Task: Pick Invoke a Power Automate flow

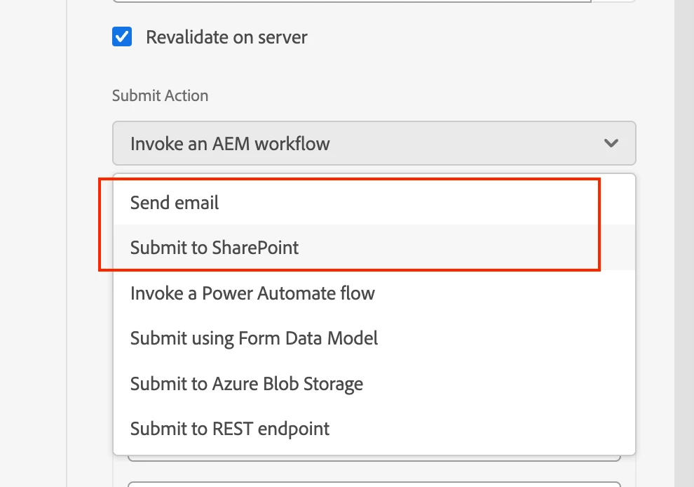Action: 252,293
